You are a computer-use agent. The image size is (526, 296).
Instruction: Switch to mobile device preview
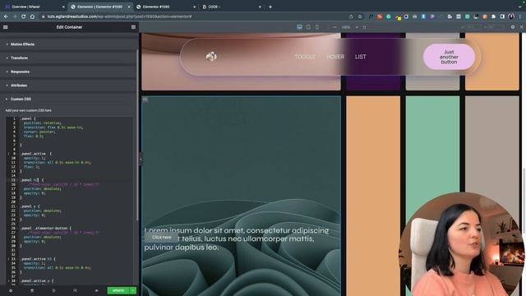click(317, 27)
